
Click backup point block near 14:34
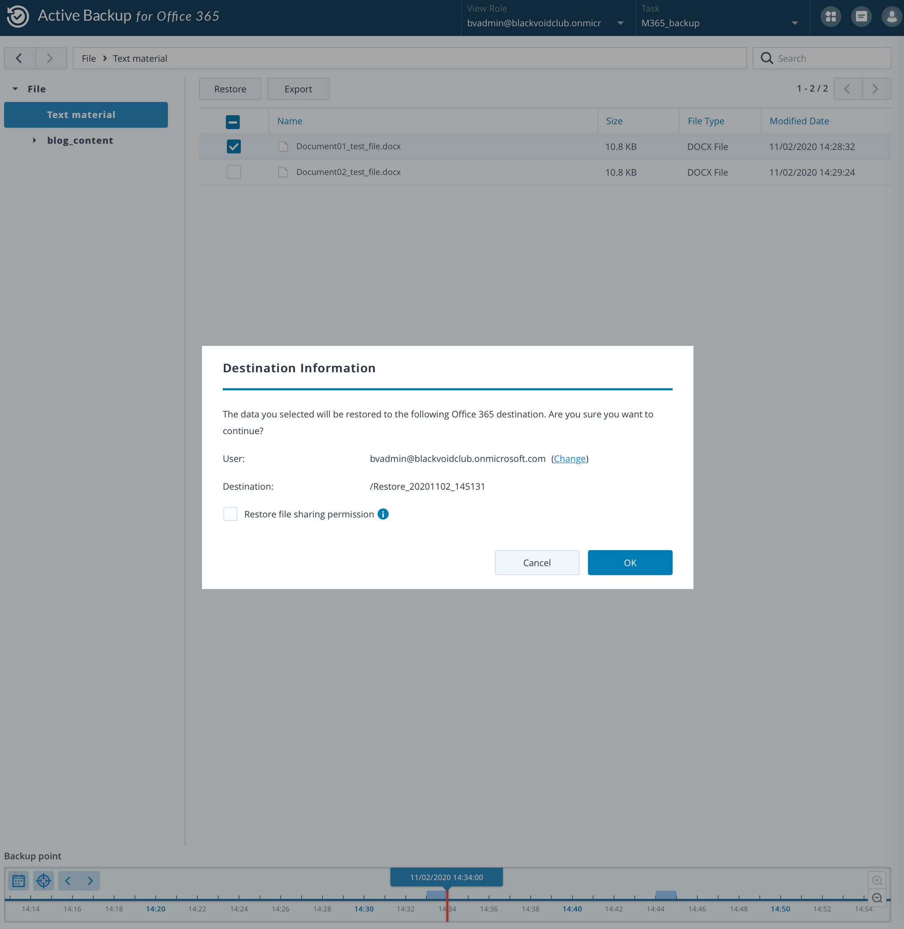[436, 895]
